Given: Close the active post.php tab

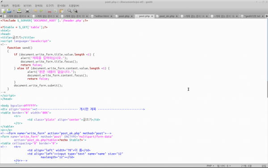Looking at the screenshot, I should [152, 16].
